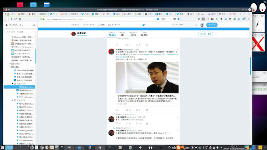Click the bookmark search field
The image size is (267, 150).
coord(20,32)
